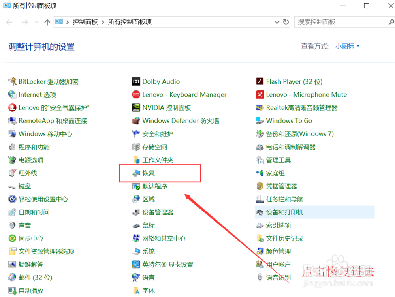Open RemoteApp 和桌面连接 link
The image size is (395, 297).
point(53,121)
